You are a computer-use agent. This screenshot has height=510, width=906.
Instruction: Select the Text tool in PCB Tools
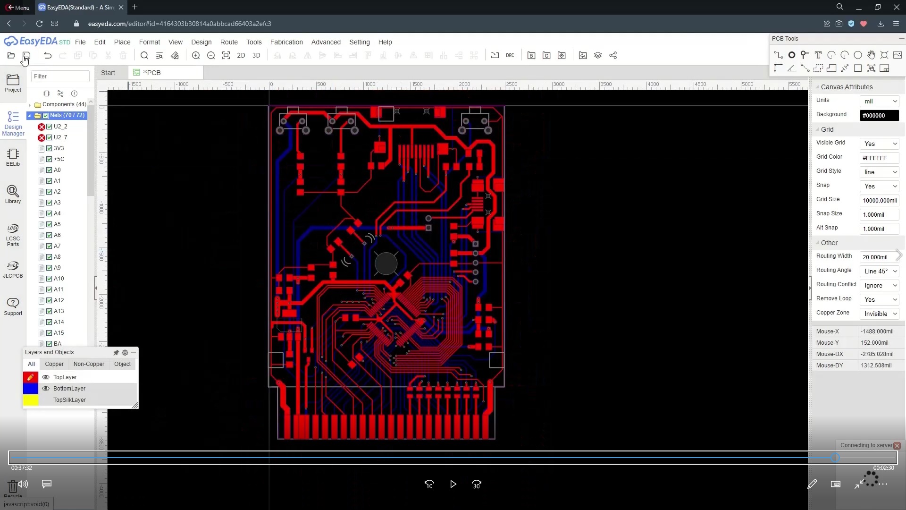click(x=818, y=55)
